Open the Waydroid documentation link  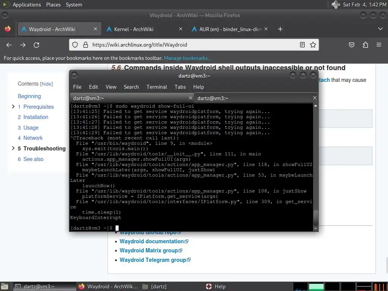(x=152, y=241)
